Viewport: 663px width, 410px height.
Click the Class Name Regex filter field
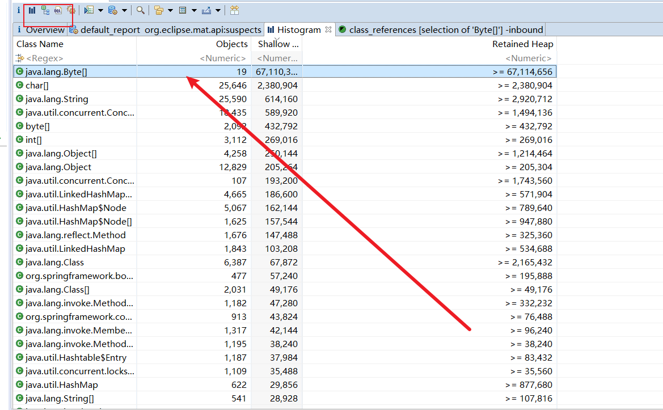74,58
